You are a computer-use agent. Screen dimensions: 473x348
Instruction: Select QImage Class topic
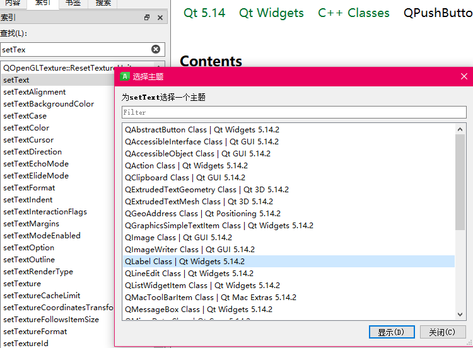[289, 237]
